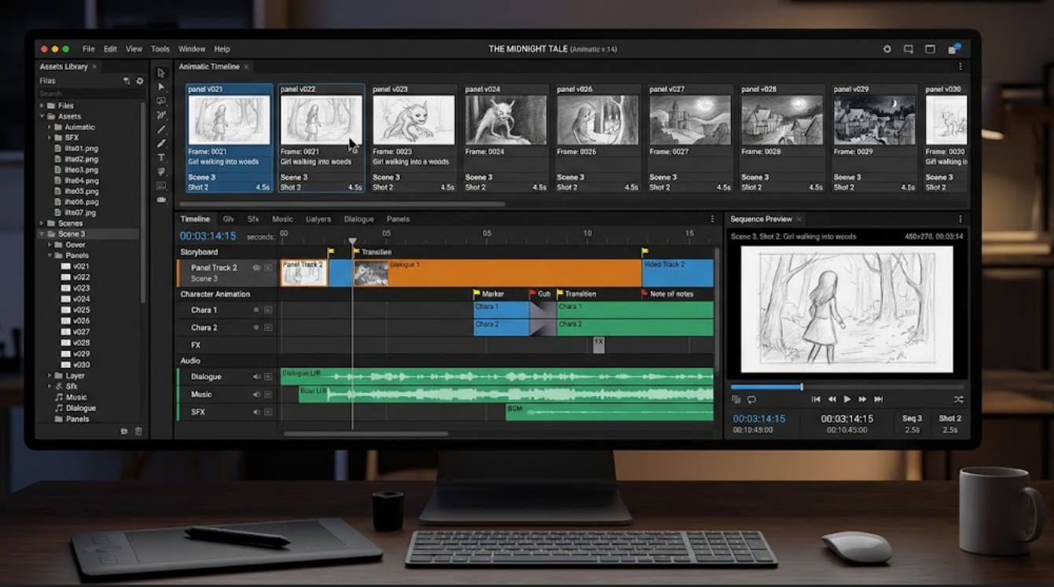
Task: Open the window layout icon in title bar
Action: click(930, 49)
